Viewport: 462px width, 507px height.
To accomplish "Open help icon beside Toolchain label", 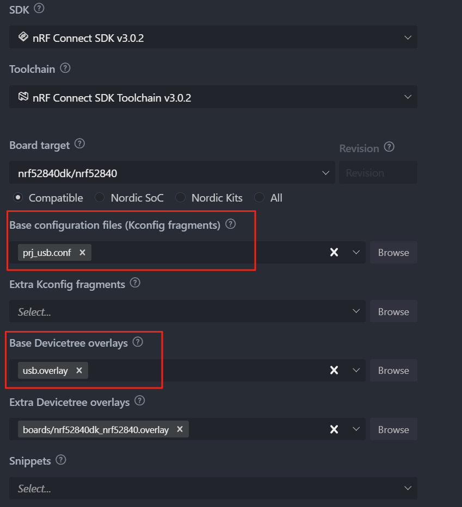I will pos(65,68).
